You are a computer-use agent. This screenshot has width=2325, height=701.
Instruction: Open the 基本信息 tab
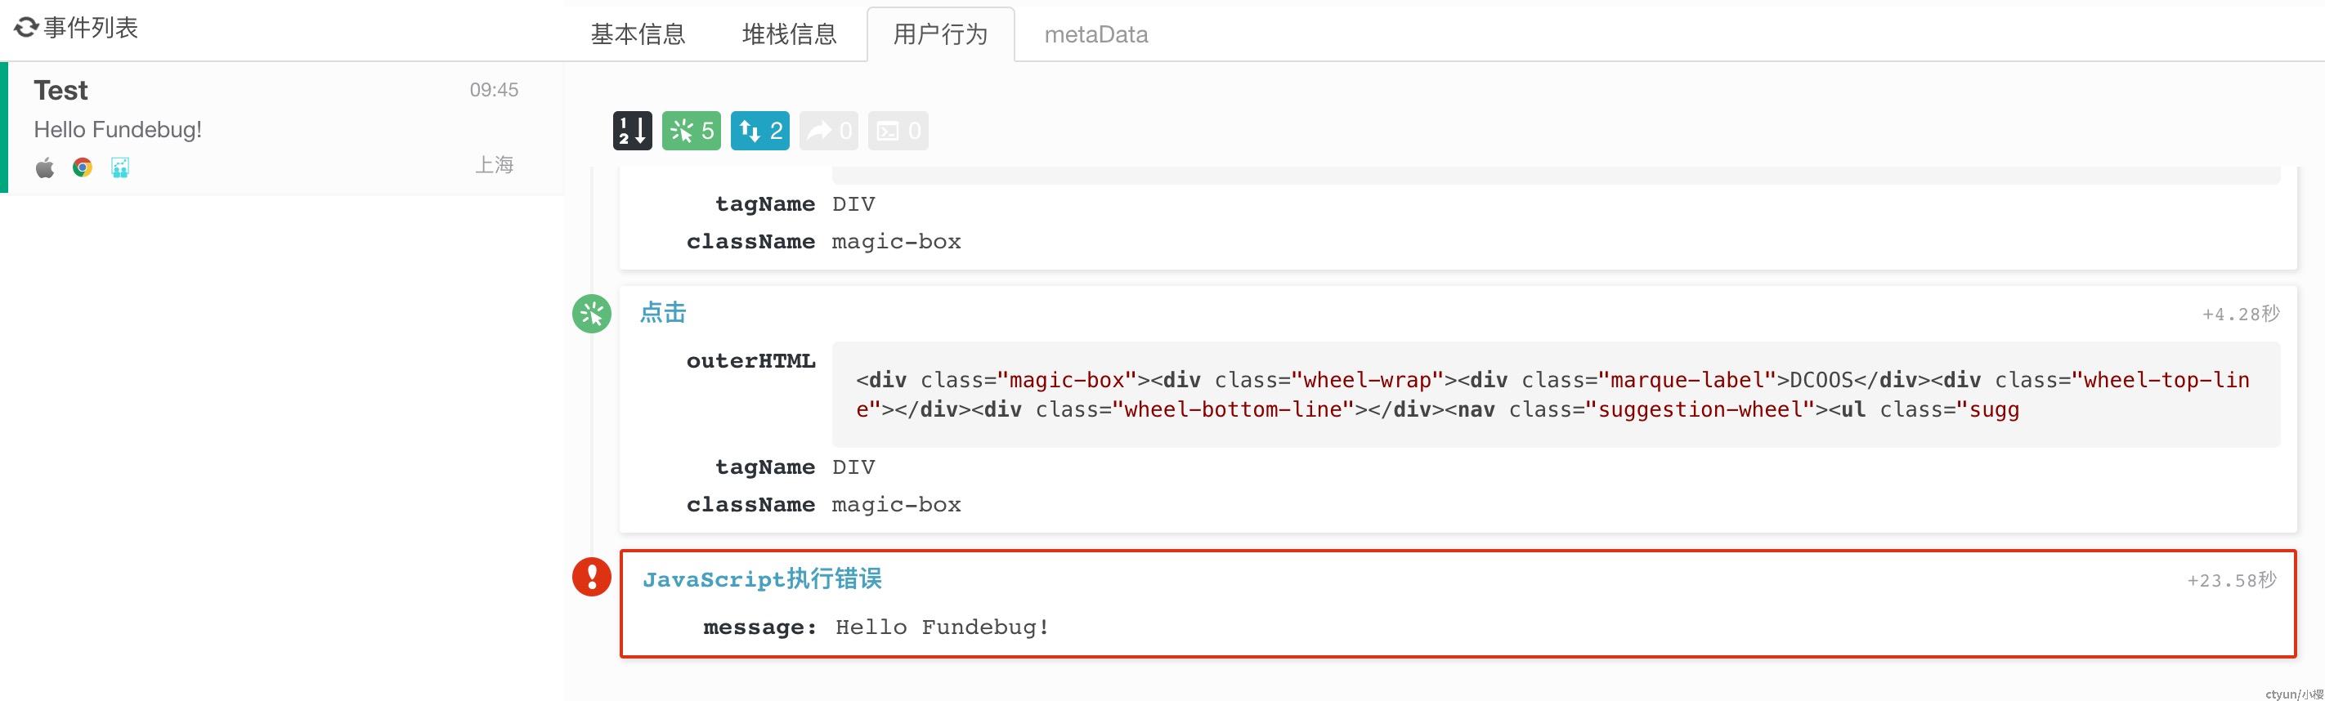(638, 34)
